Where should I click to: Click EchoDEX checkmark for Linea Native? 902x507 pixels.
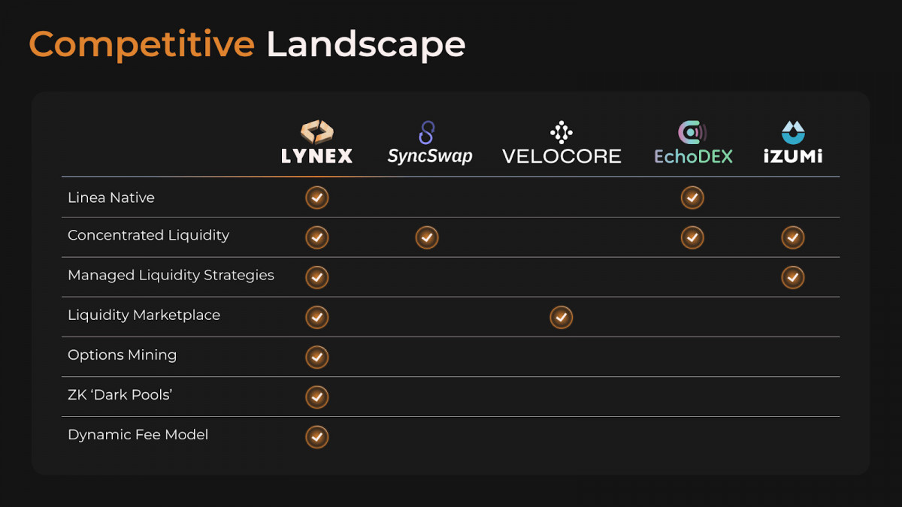click(692, 198)
